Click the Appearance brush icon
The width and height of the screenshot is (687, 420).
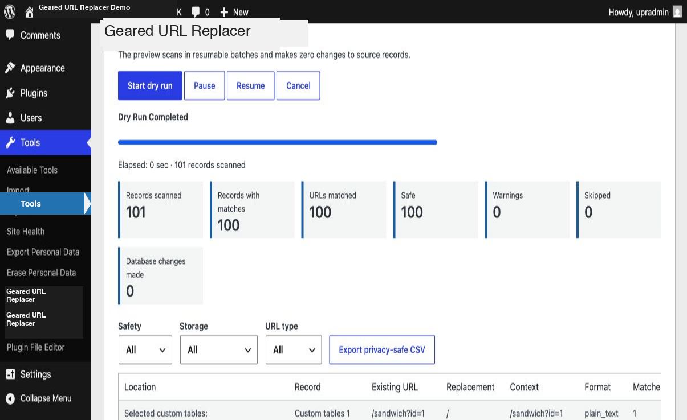[x=10, y=68]
